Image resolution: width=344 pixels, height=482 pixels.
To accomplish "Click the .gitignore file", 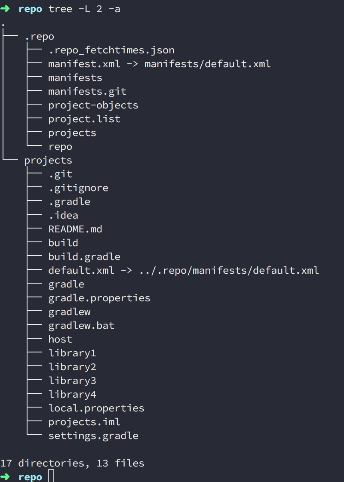I will [78, 188].
